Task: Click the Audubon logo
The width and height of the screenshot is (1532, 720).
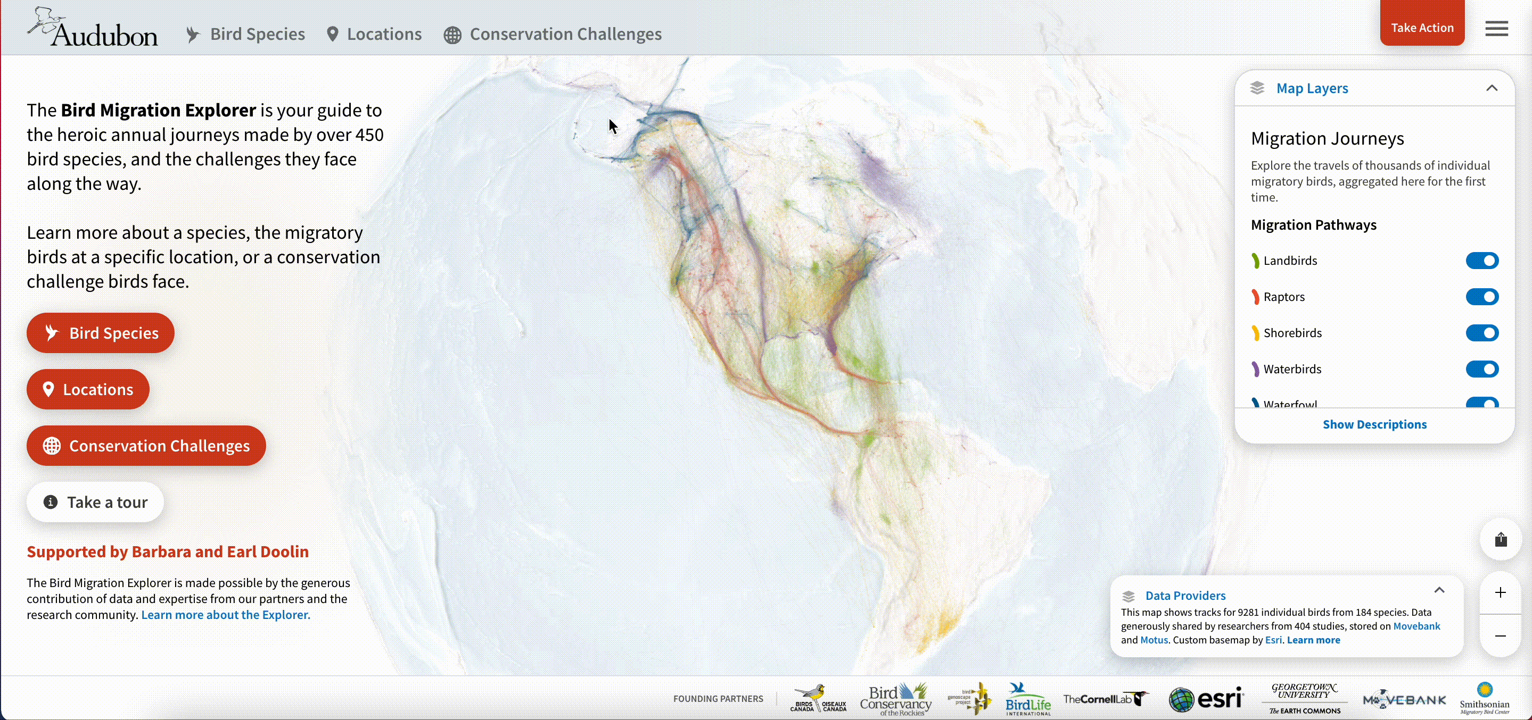Action: (x=92, y=28)
